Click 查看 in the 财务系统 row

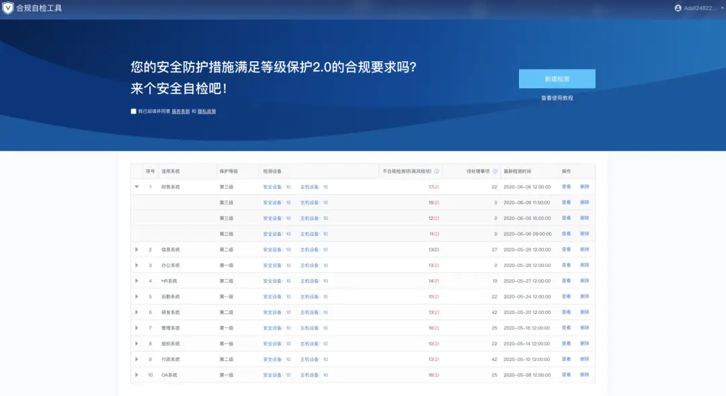click(566, 187)
